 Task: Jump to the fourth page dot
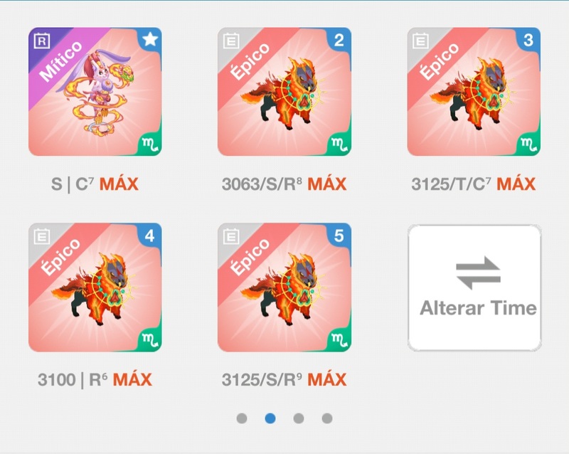pyautogui.click(x=327, y=418)
